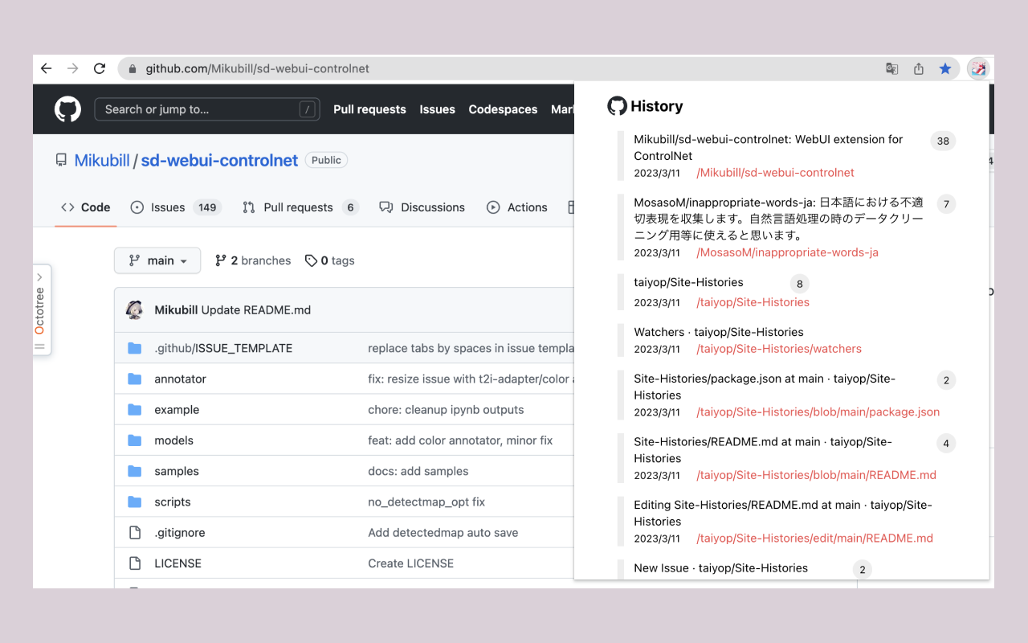This screenshot has width=1028, height=643.
Task: Open the GitHub home via Octocat logo
Action: pos(67,109)
